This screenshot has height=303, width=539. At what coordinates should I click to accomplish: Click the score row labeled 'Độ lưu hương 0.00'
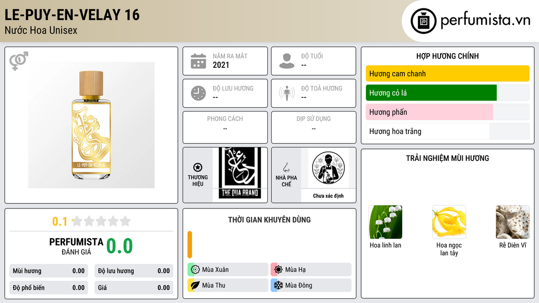134,271
